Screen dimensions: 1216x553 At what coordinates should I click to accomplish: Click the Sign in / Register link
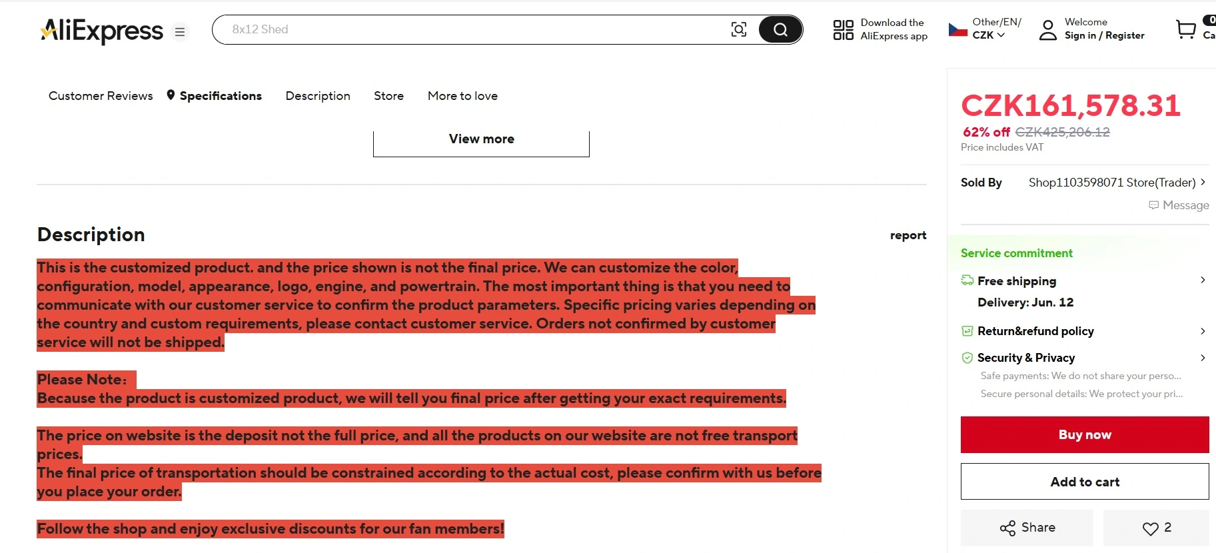[1104, 36]
